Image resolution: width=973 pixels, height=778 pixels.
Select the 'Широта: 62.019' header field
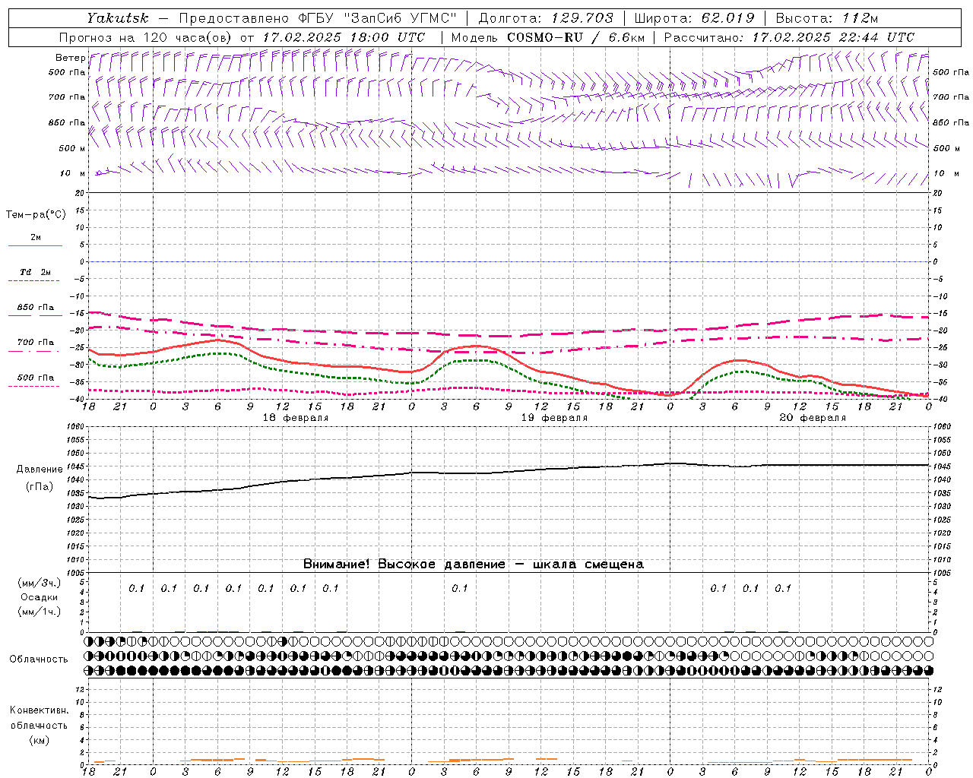(694, 18)
